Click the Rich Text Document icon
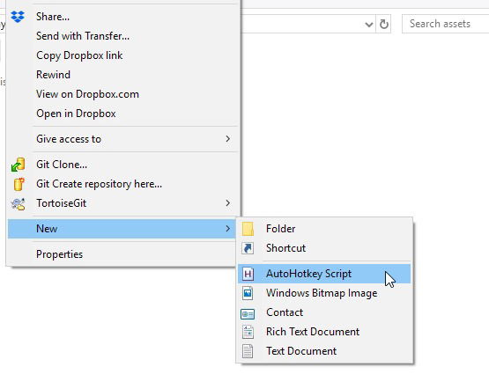The height and width of the screenshot is (389, 489). tap(248, 332)
